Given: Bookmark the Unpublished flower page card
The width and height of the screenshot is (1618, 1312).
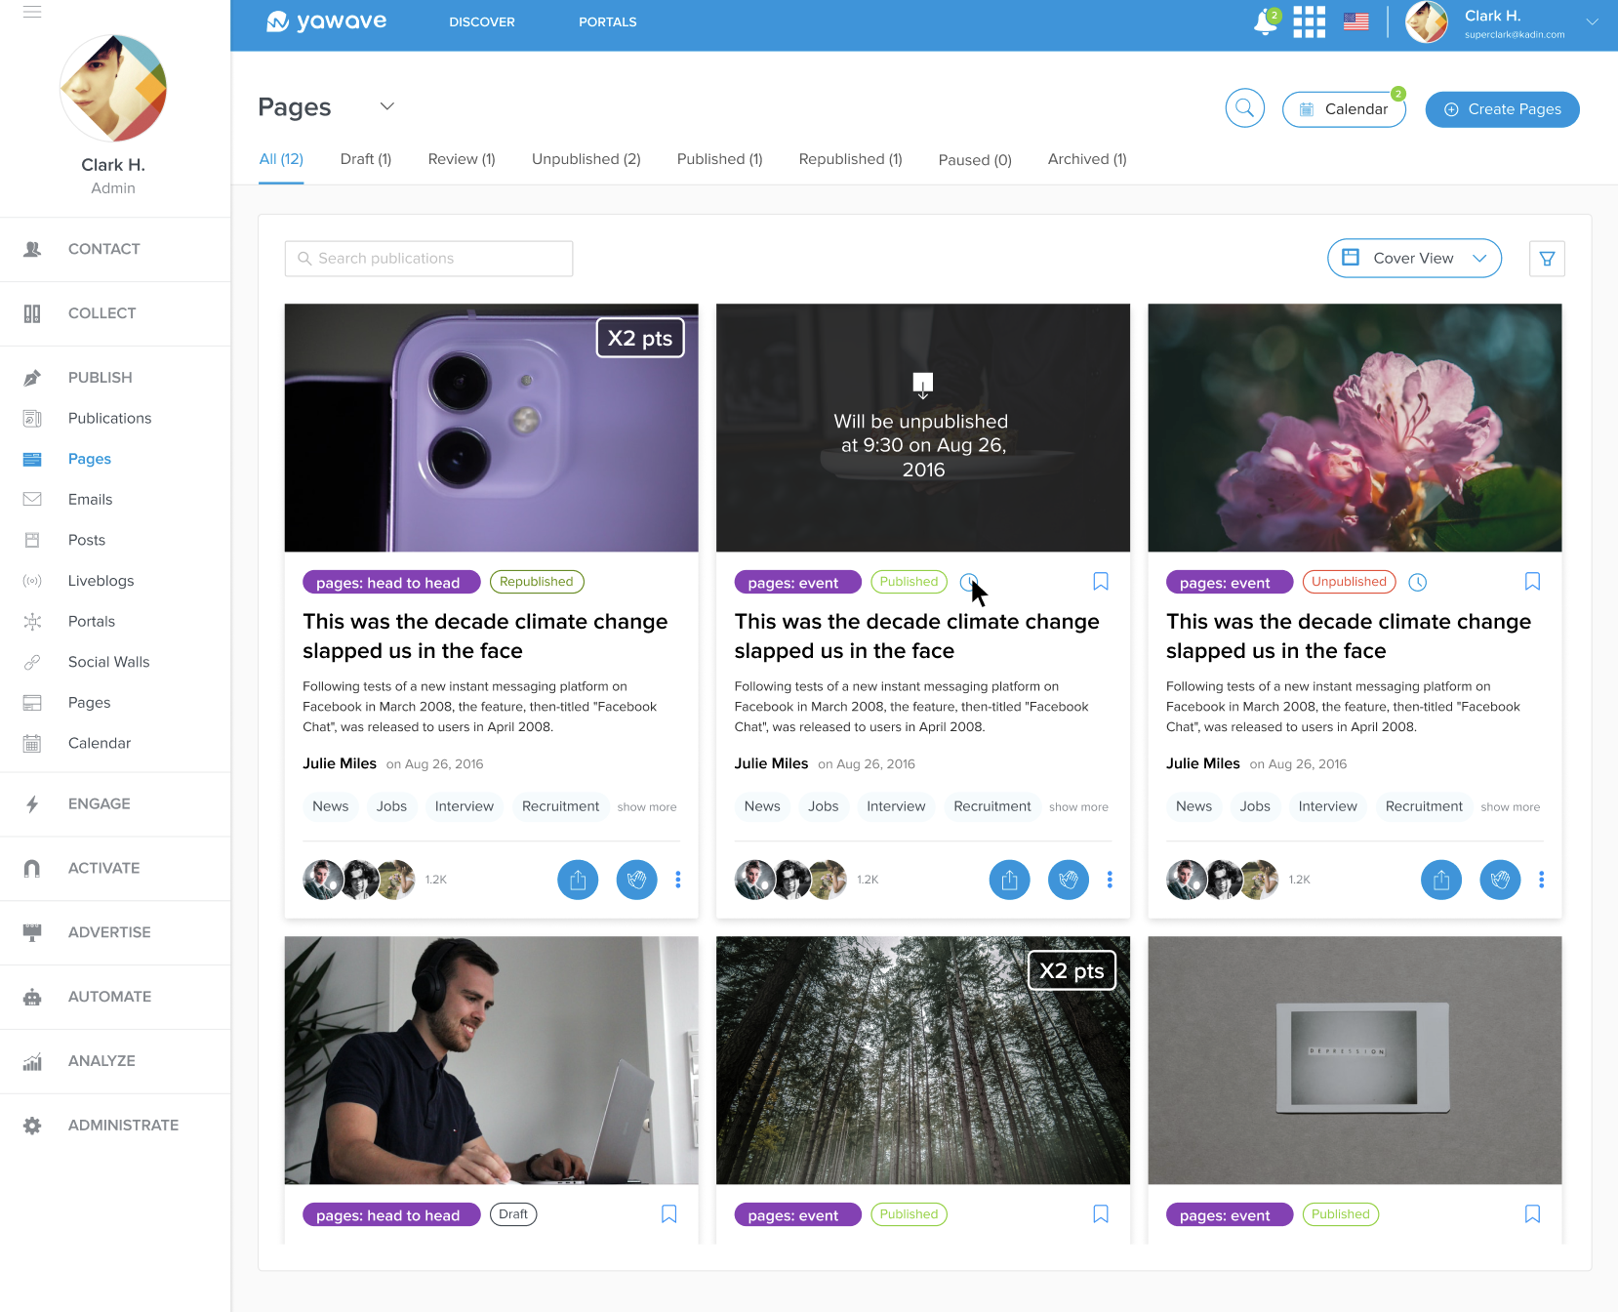Looking at the screenshot, I should pos(1532,581).
